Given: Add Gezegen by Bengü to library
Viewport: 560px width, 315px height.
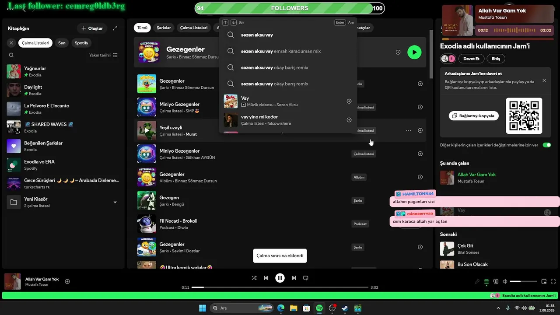Looking at the screenshot, I should pyautogui.click(x=420, y=200).
